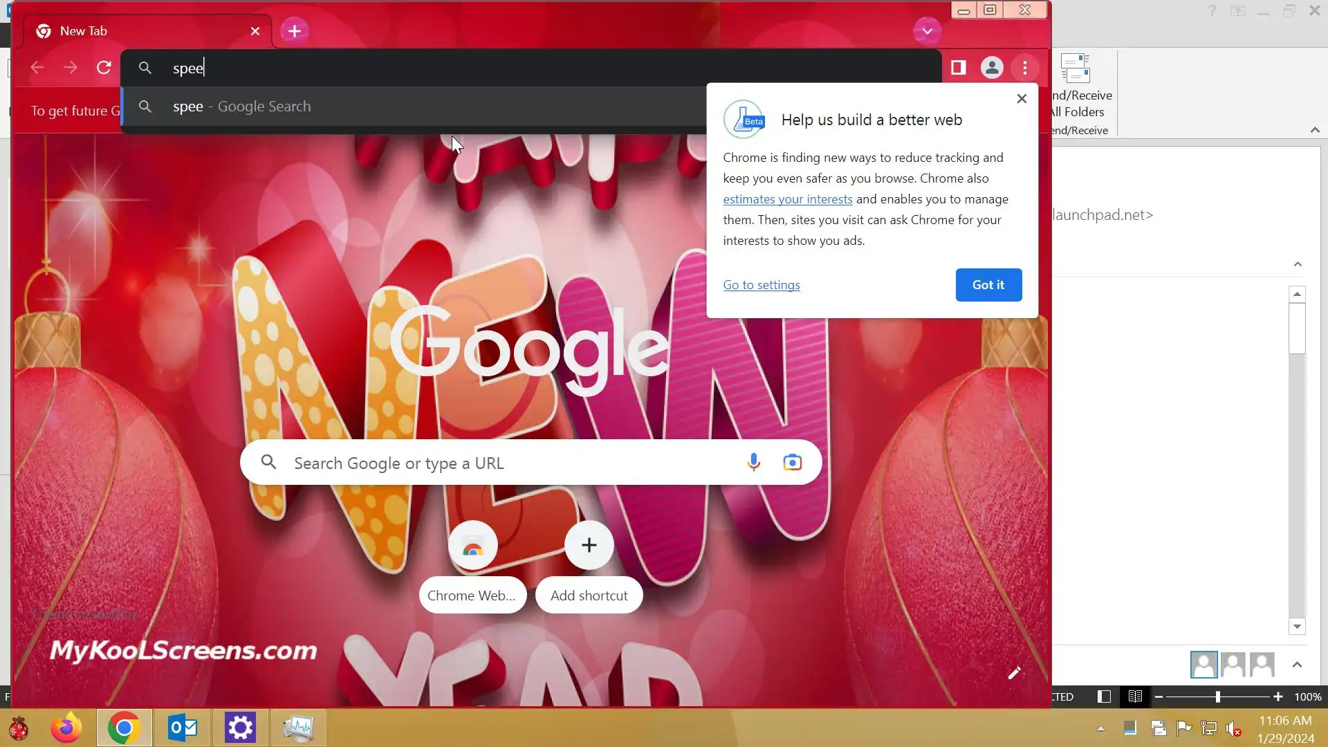Launch Firefox from the taskbar
1328x747 pixels.
click(66, 728)
